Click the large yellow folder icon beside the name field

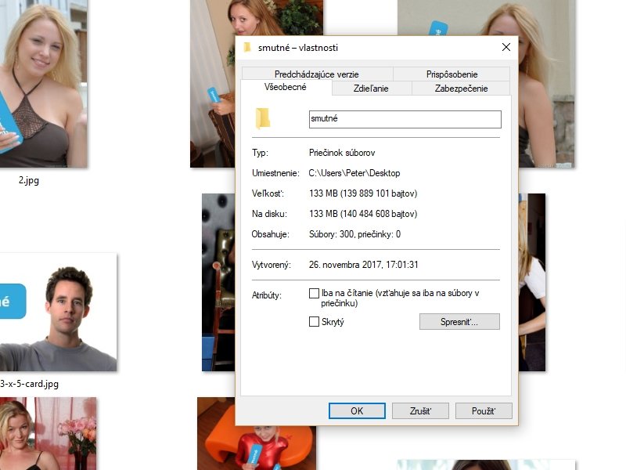(263, 118)
